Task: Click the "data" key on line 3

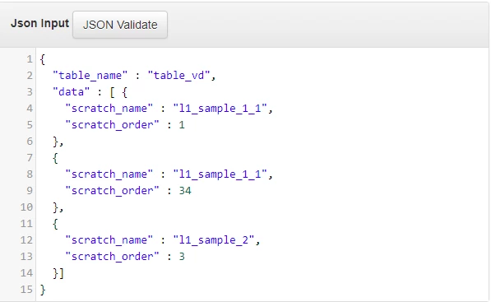Action: click(x=72, y=92)
